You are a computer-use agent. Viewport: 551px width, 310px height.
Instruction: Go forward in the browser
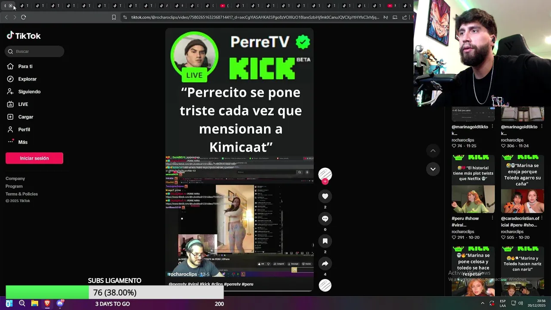tap(15, 17)
